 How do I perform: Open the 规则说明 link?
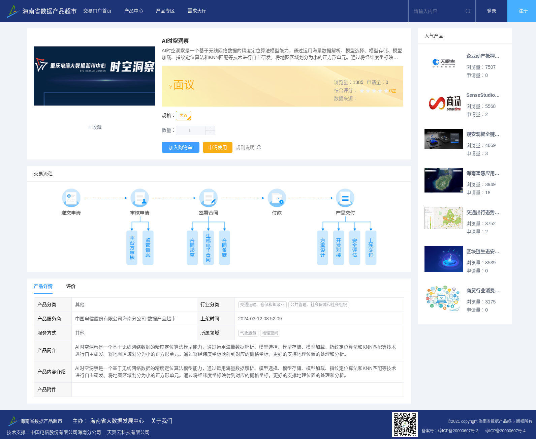click(x=245, y=147)
